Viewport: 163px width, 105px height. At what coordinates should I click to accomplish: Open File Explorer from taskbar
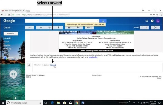tap(58, 103)
